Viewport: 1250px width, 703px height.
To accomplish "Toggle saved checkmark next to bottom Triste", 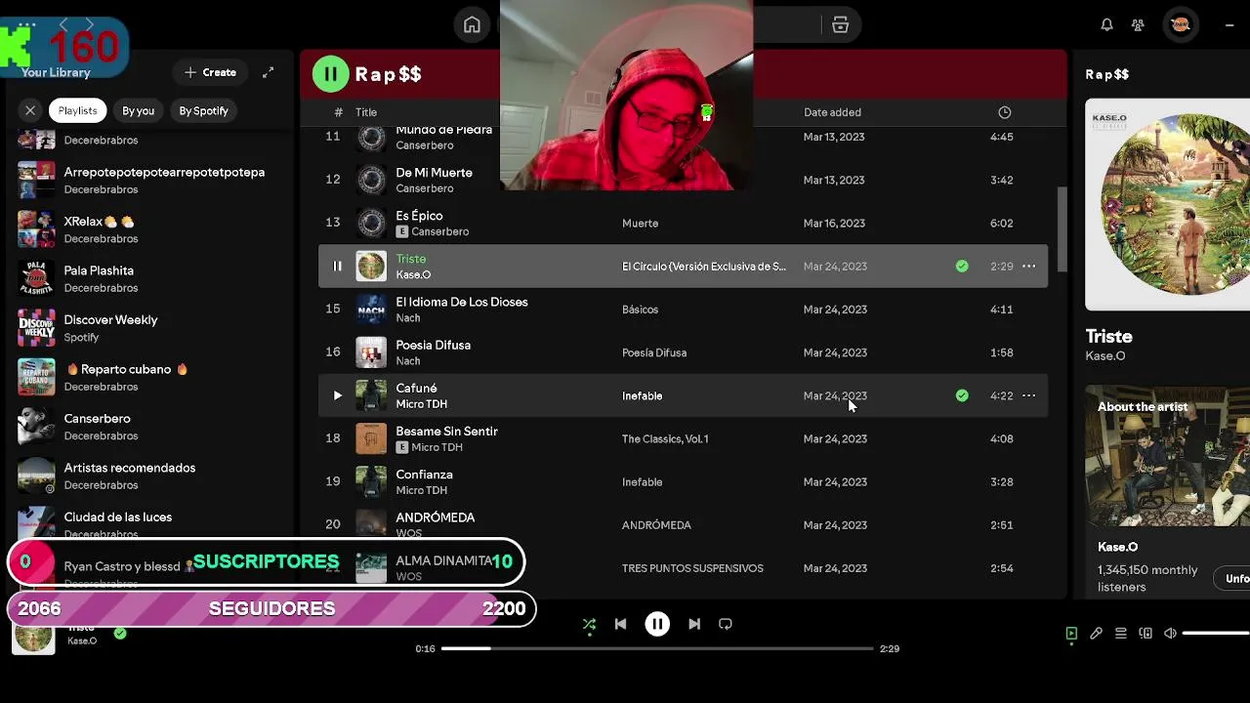I will 120,634.
